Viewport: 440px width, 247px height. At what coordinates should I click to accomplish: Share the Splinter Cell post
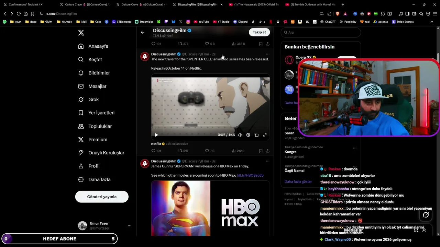(x=268, y=151)
